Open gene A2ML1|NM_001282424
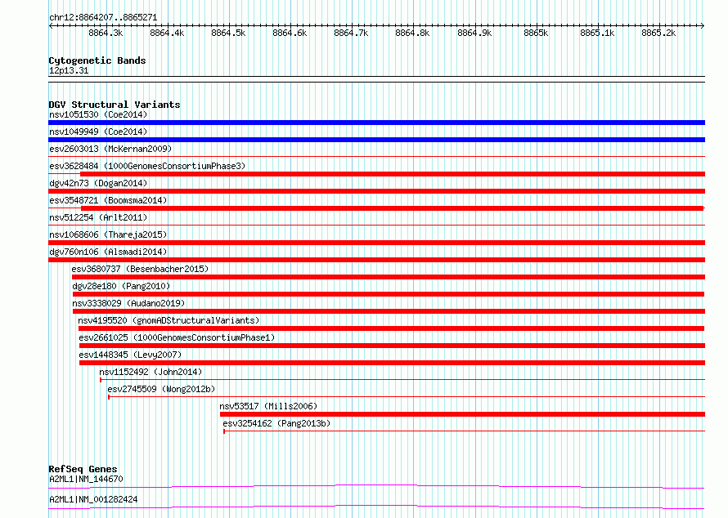 point(93,499)
